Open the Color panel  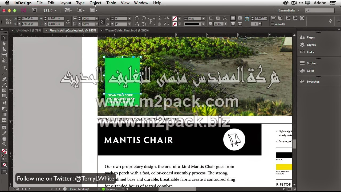point(310,71)
